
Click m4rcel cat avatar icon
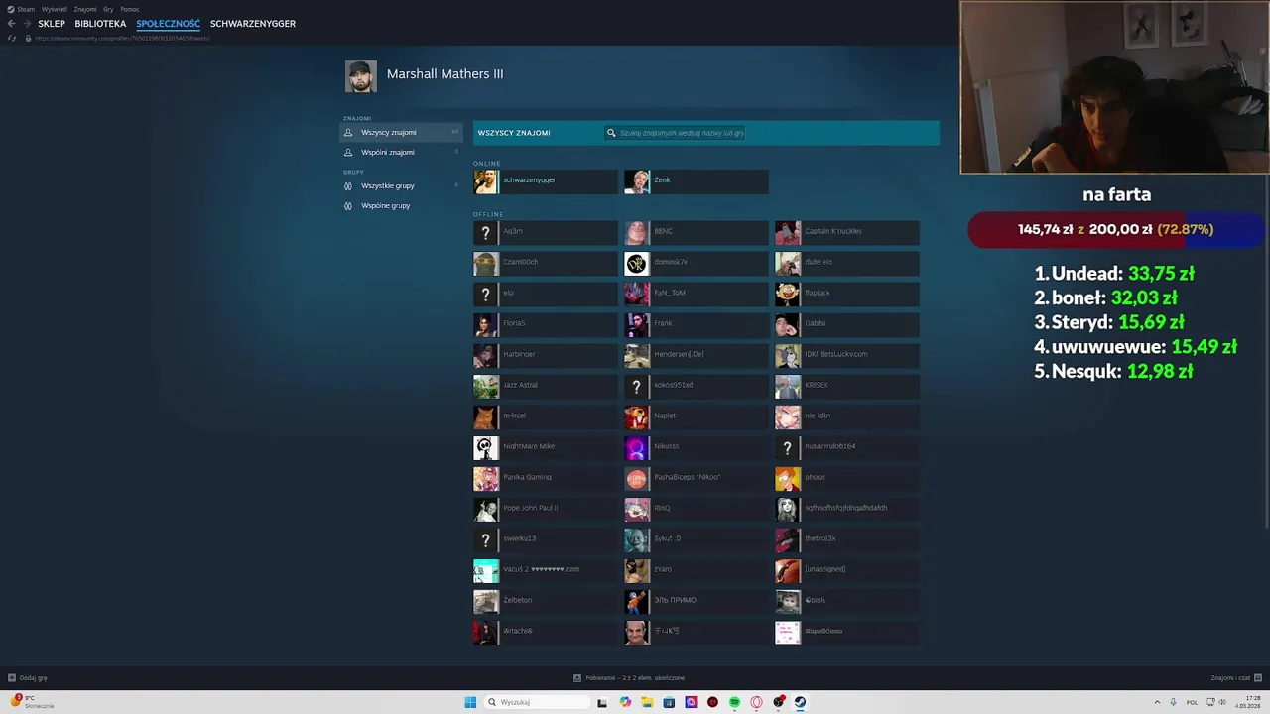(x=486, y=417)
